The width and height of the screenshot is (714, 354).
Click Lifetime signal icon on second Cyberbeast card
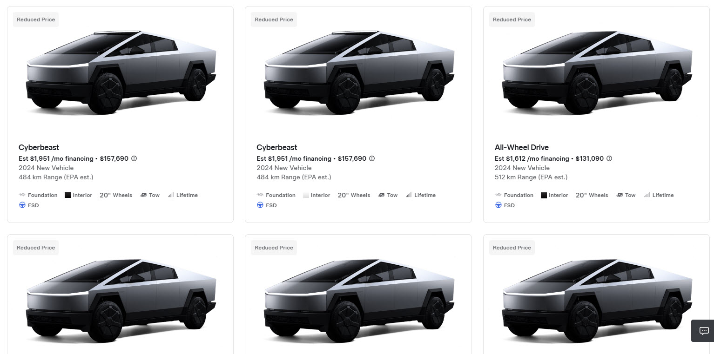tap(409, 195)
